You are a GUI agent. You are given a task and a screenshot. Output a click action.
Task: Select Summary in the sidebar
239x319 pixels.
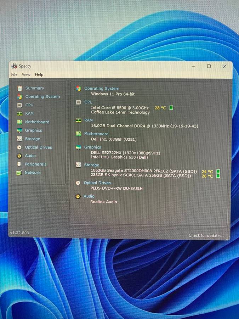coord(35,88)
